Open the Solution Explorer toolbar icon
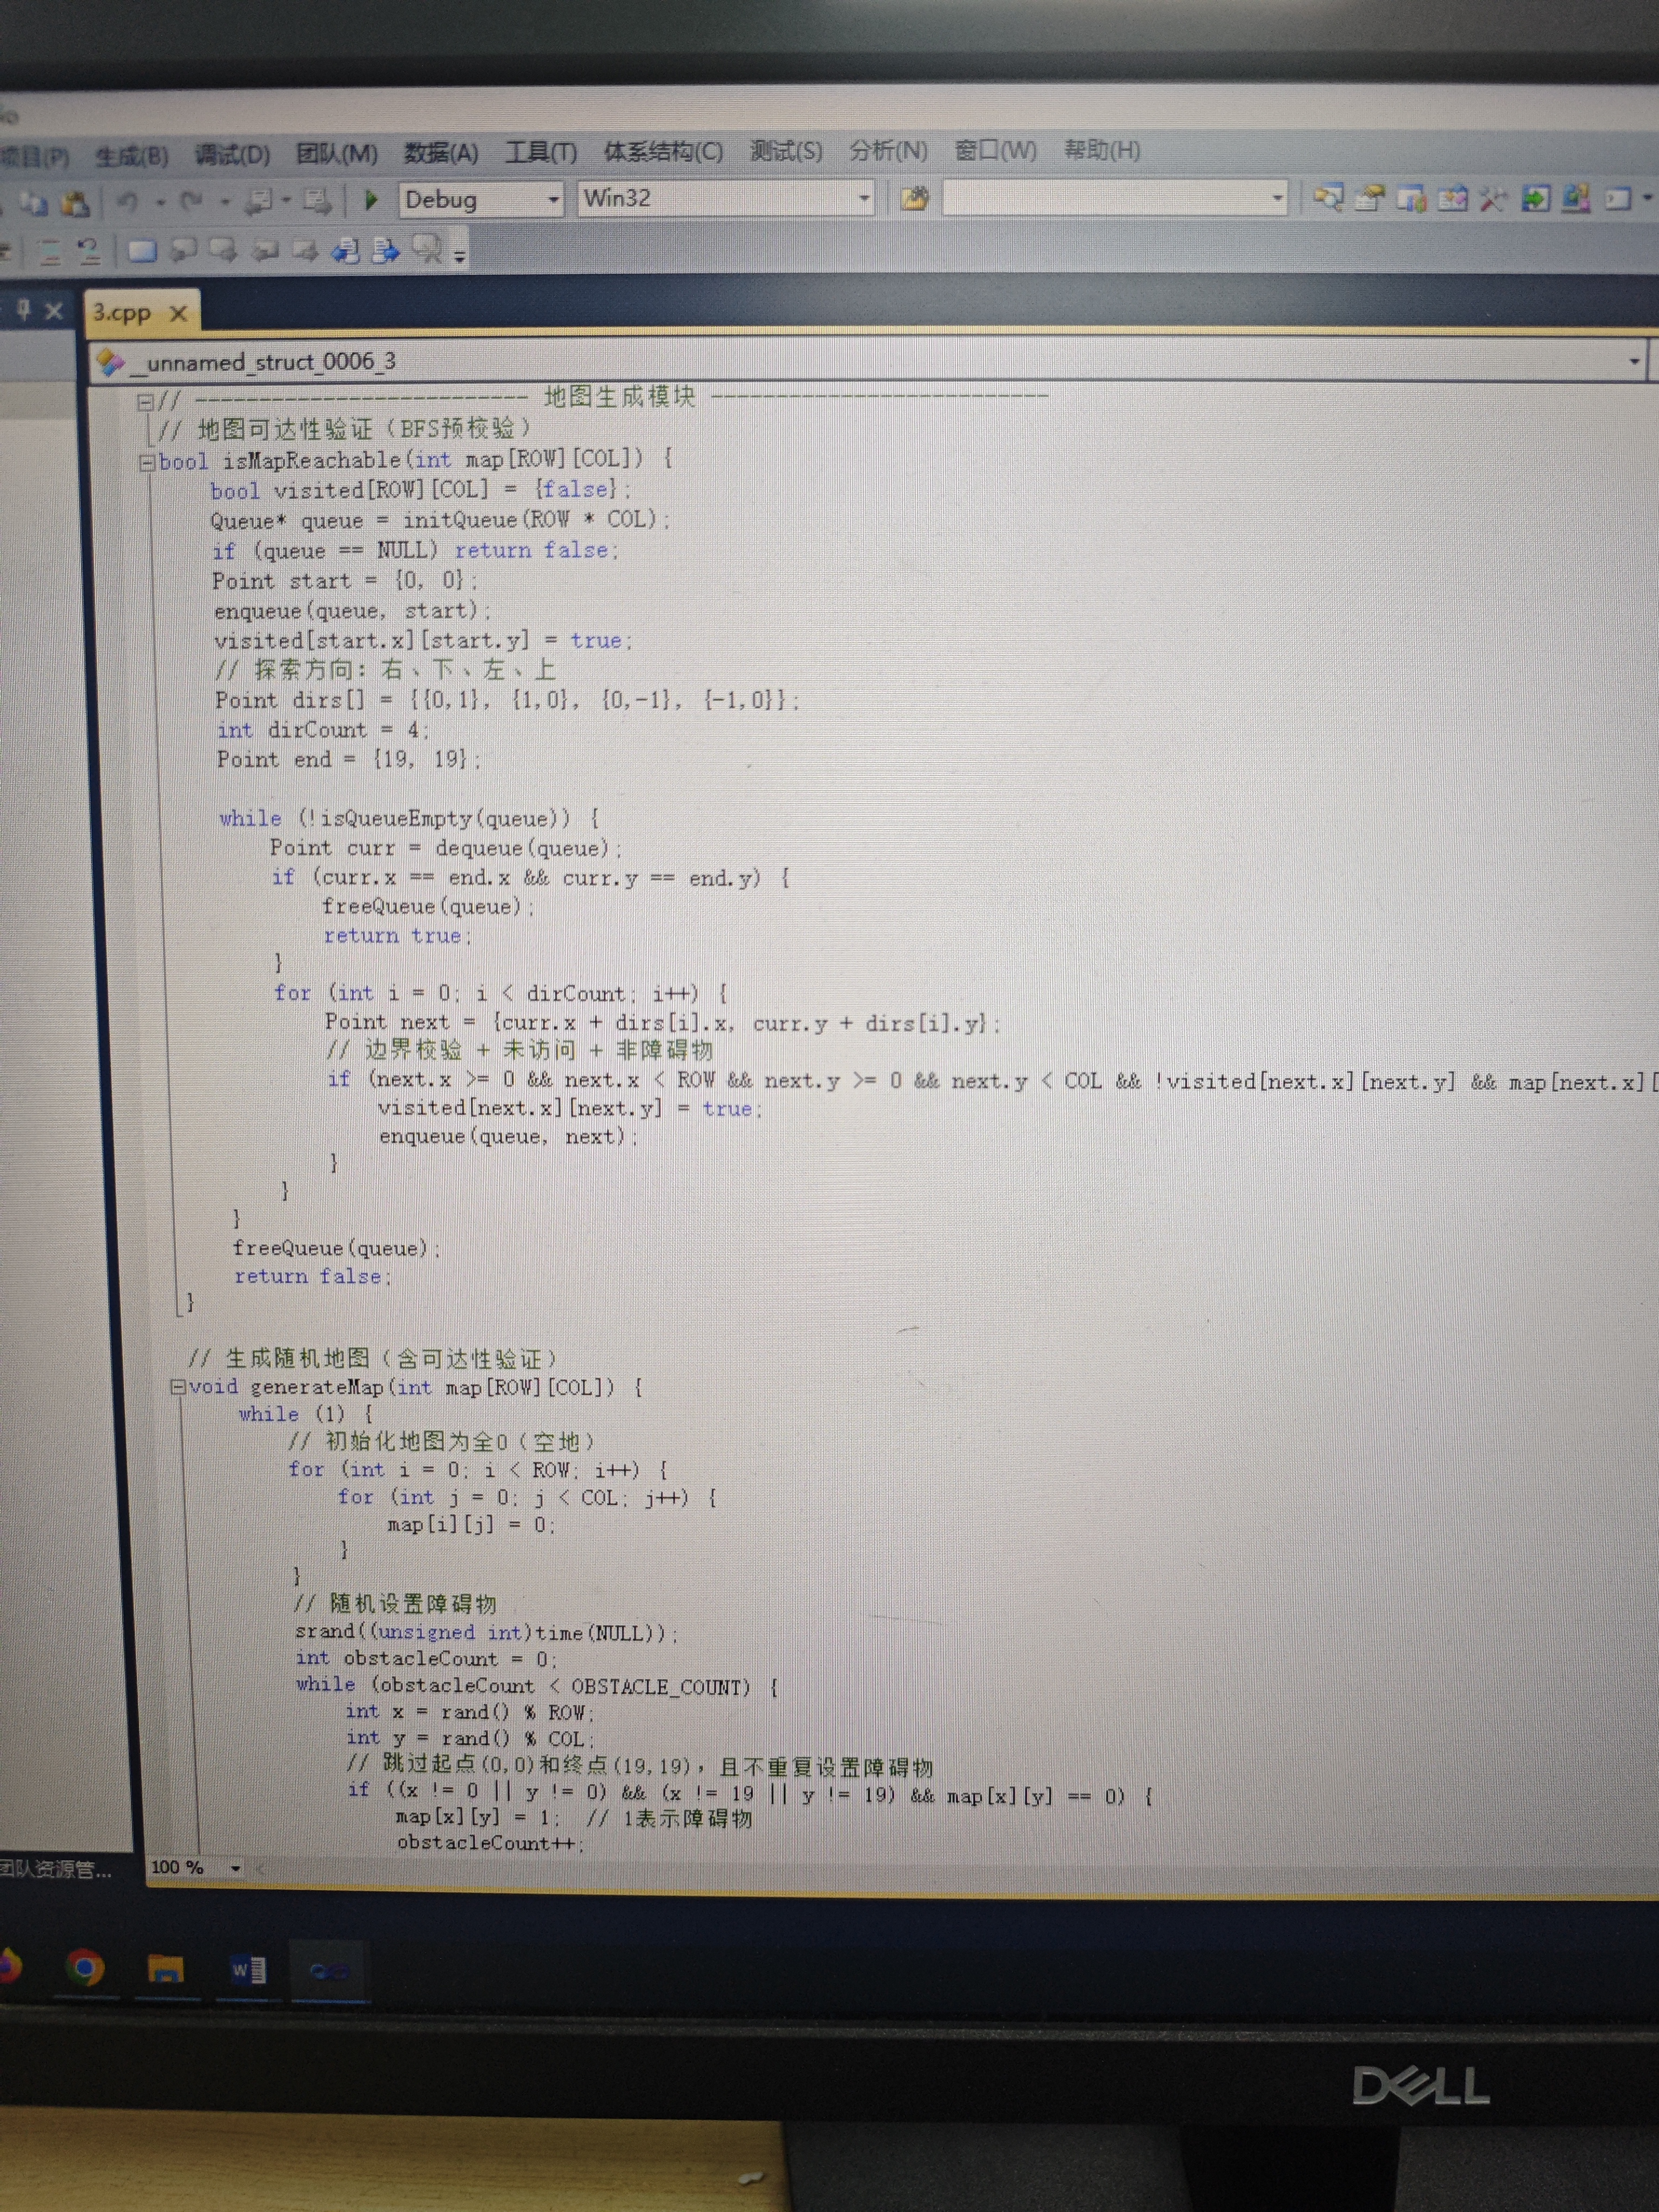 point(1329,198)
